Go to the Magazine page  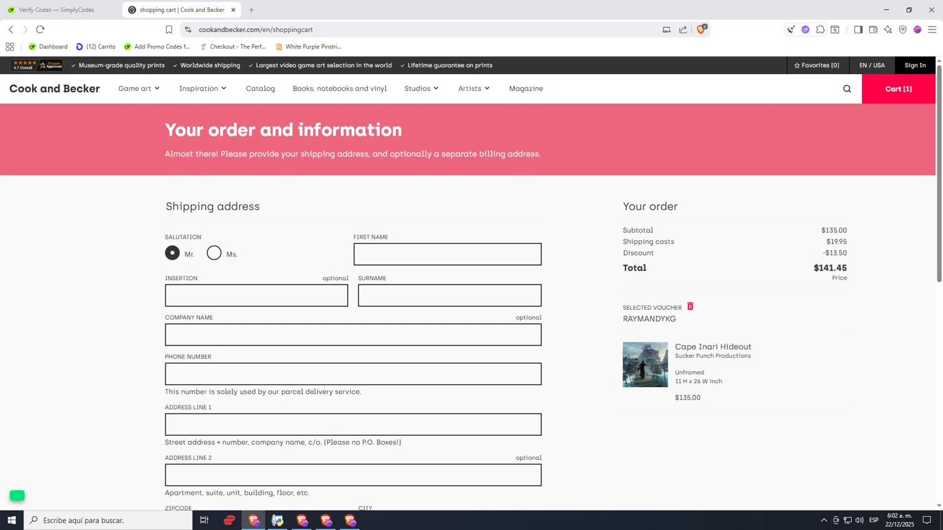tap(526, 89)
